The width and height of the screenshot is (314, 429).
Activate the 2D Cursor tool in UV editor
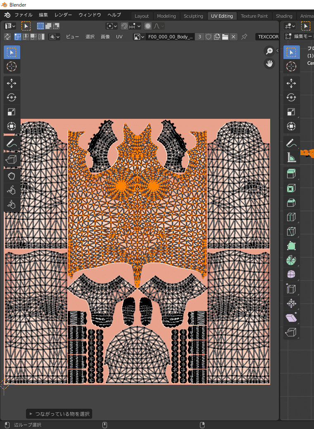tap(12, 66)
